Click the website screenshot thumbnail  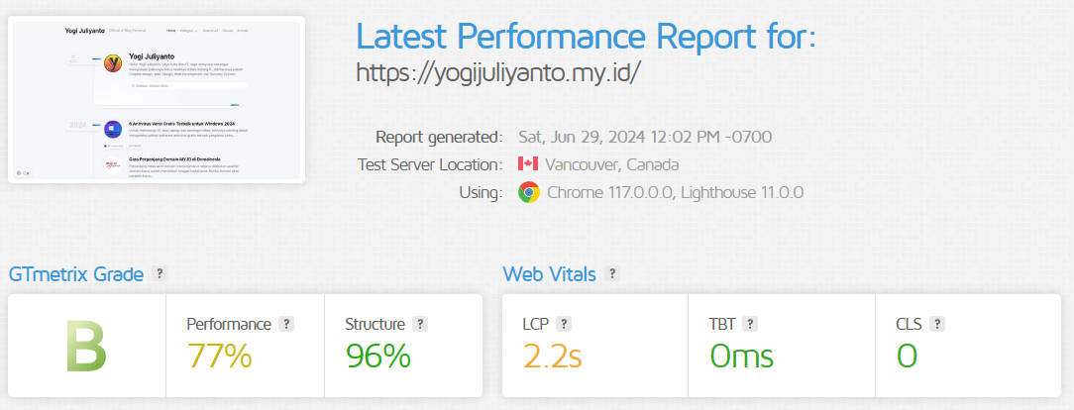pyautogui.click(x=157, y=100)
